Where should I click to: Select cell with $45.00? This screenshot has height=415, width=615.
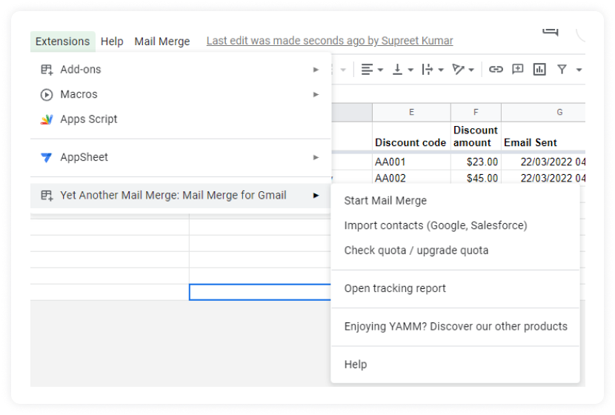pyautogui.click(x=476, y=177)
